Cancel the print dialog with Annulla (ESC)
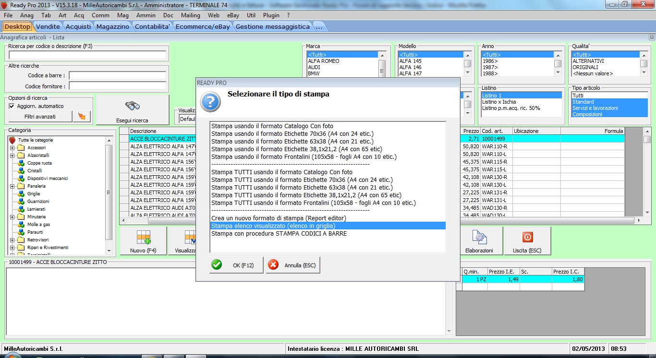The height and width of the screenshot is (358, 656). [293, 265]
